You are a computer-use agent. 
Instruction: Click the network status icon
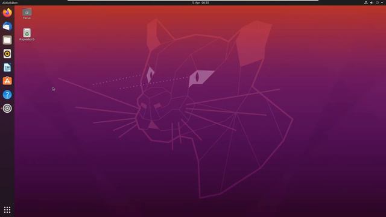pyautogui.click(x=366, y=2)
